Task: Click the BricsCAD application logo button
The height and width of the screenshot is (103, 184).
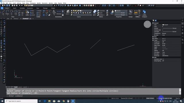Action: pyautogui.click(x=2, y=8)
